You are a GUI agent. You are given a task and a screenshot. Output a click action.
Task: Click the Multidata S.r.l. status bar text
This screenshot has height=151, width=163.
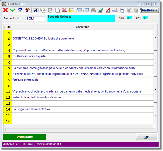pyautogui.click(x=32, y=144)
